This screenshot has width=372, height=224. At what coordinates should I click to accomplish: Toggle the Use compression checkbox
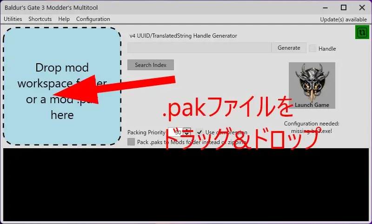(199, 132)
